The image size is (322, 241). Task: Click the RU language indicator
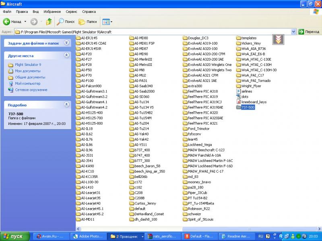click(x=260, y=236)
